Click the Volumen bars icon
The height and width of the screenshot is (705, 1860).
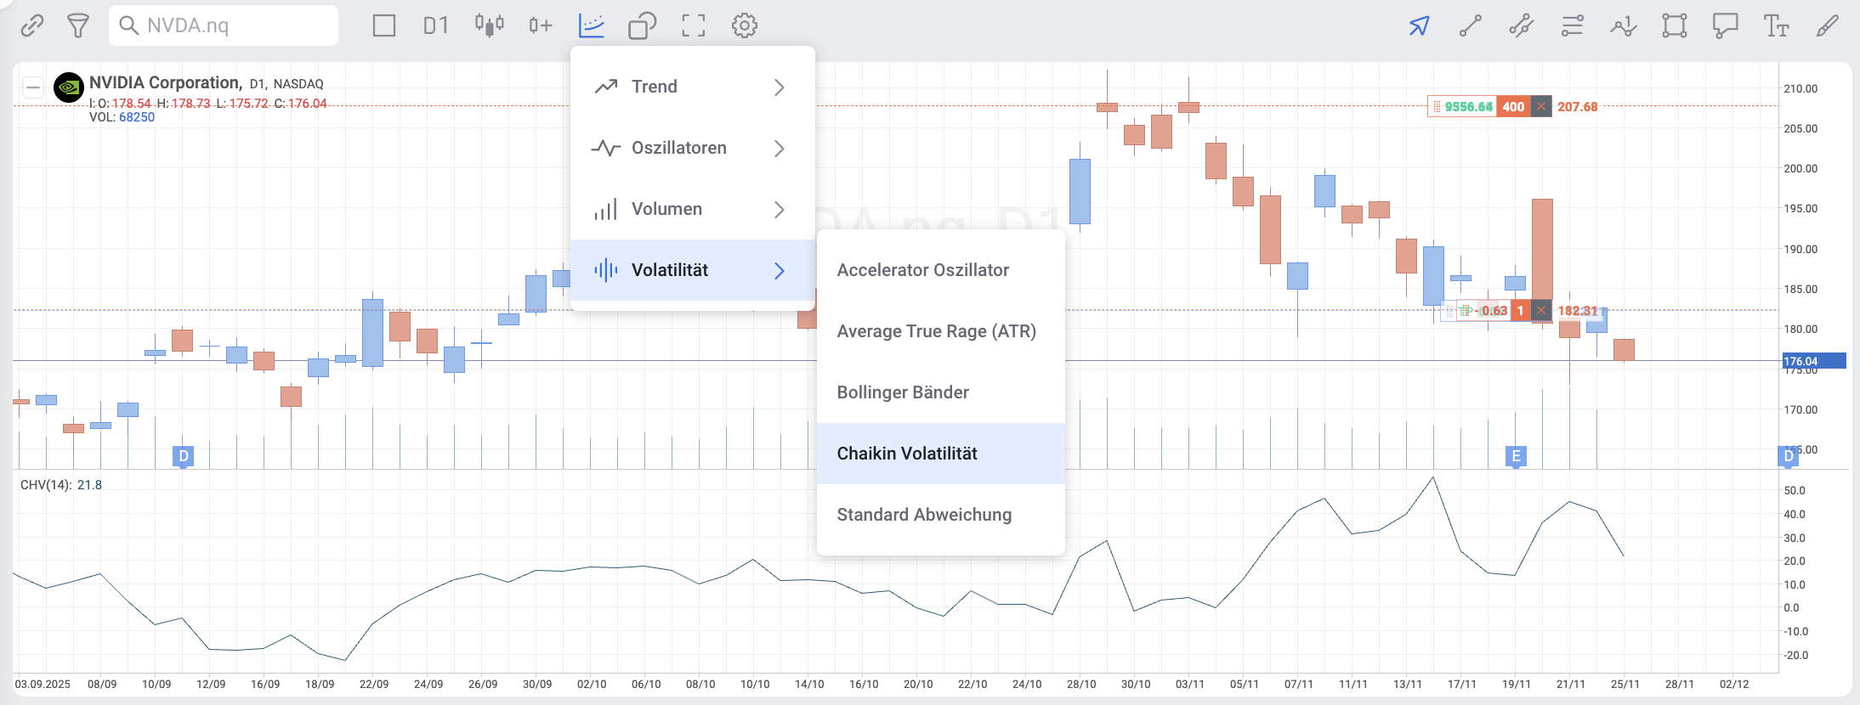coord(605,209)
